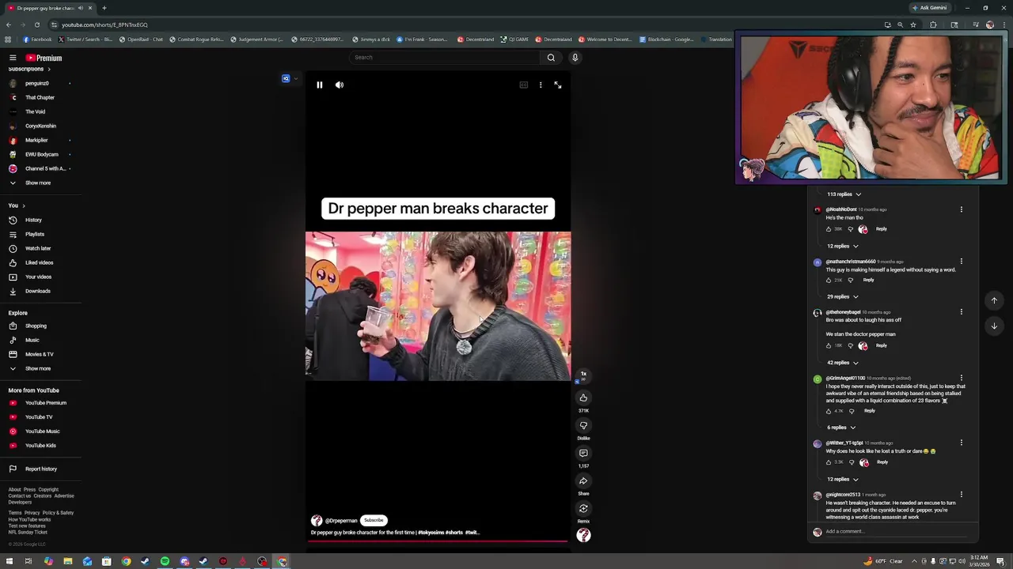Screen dimensions: 1013x569
Task: Dislike the @nathanchristman6660 comment
Action: (x=851, y=280)
